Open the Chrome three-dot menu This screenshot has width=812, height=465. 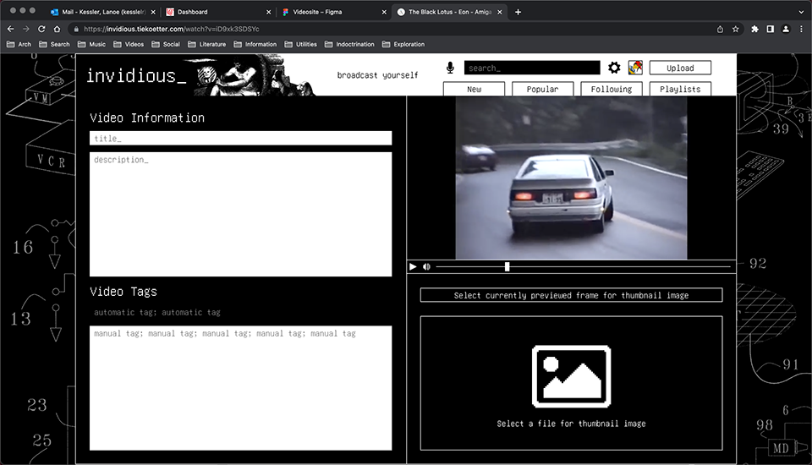[801, 29]
